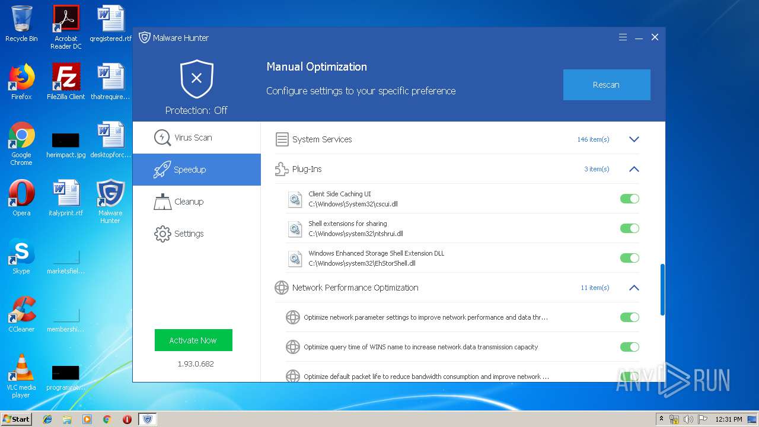Click the Rescan button
The width and height of the screenshot is (759, 427).
607,85
